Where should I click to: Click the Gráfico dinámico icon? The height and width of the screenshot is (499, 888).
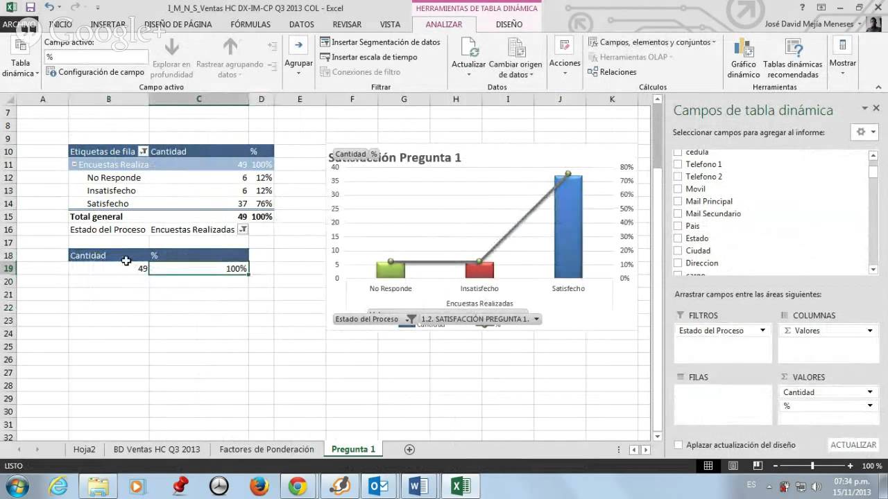(x=744, y=48)
